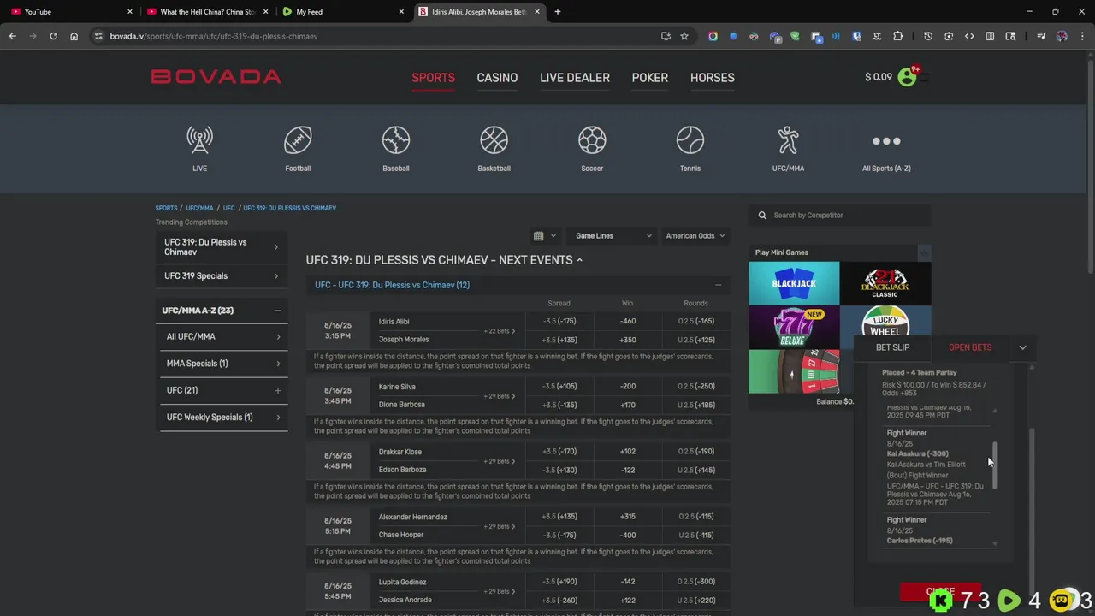
Task: Switch to the CASINO tab
Action: 497,78
